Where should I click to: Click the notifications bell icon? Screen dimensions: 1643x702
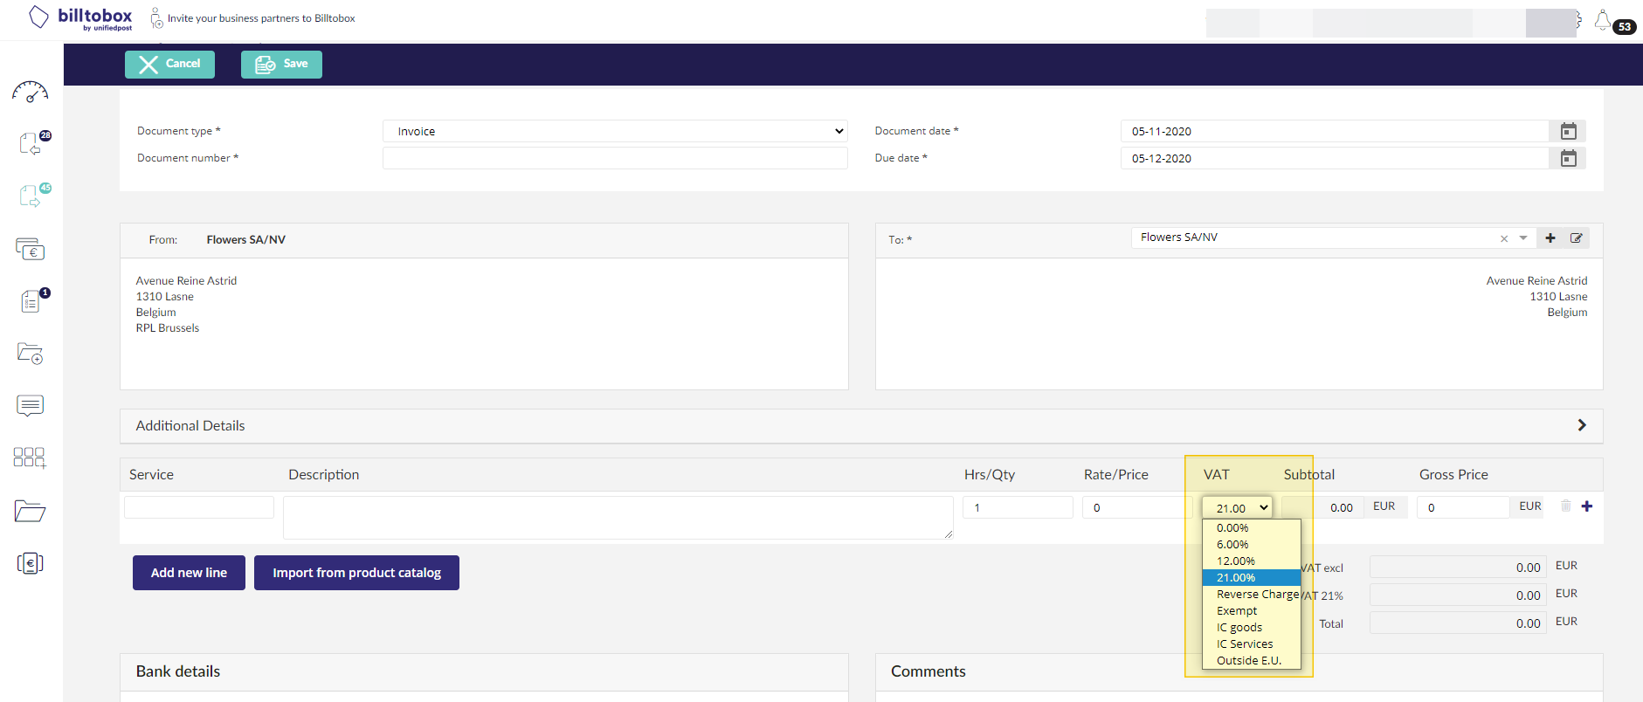(1603, 20)
